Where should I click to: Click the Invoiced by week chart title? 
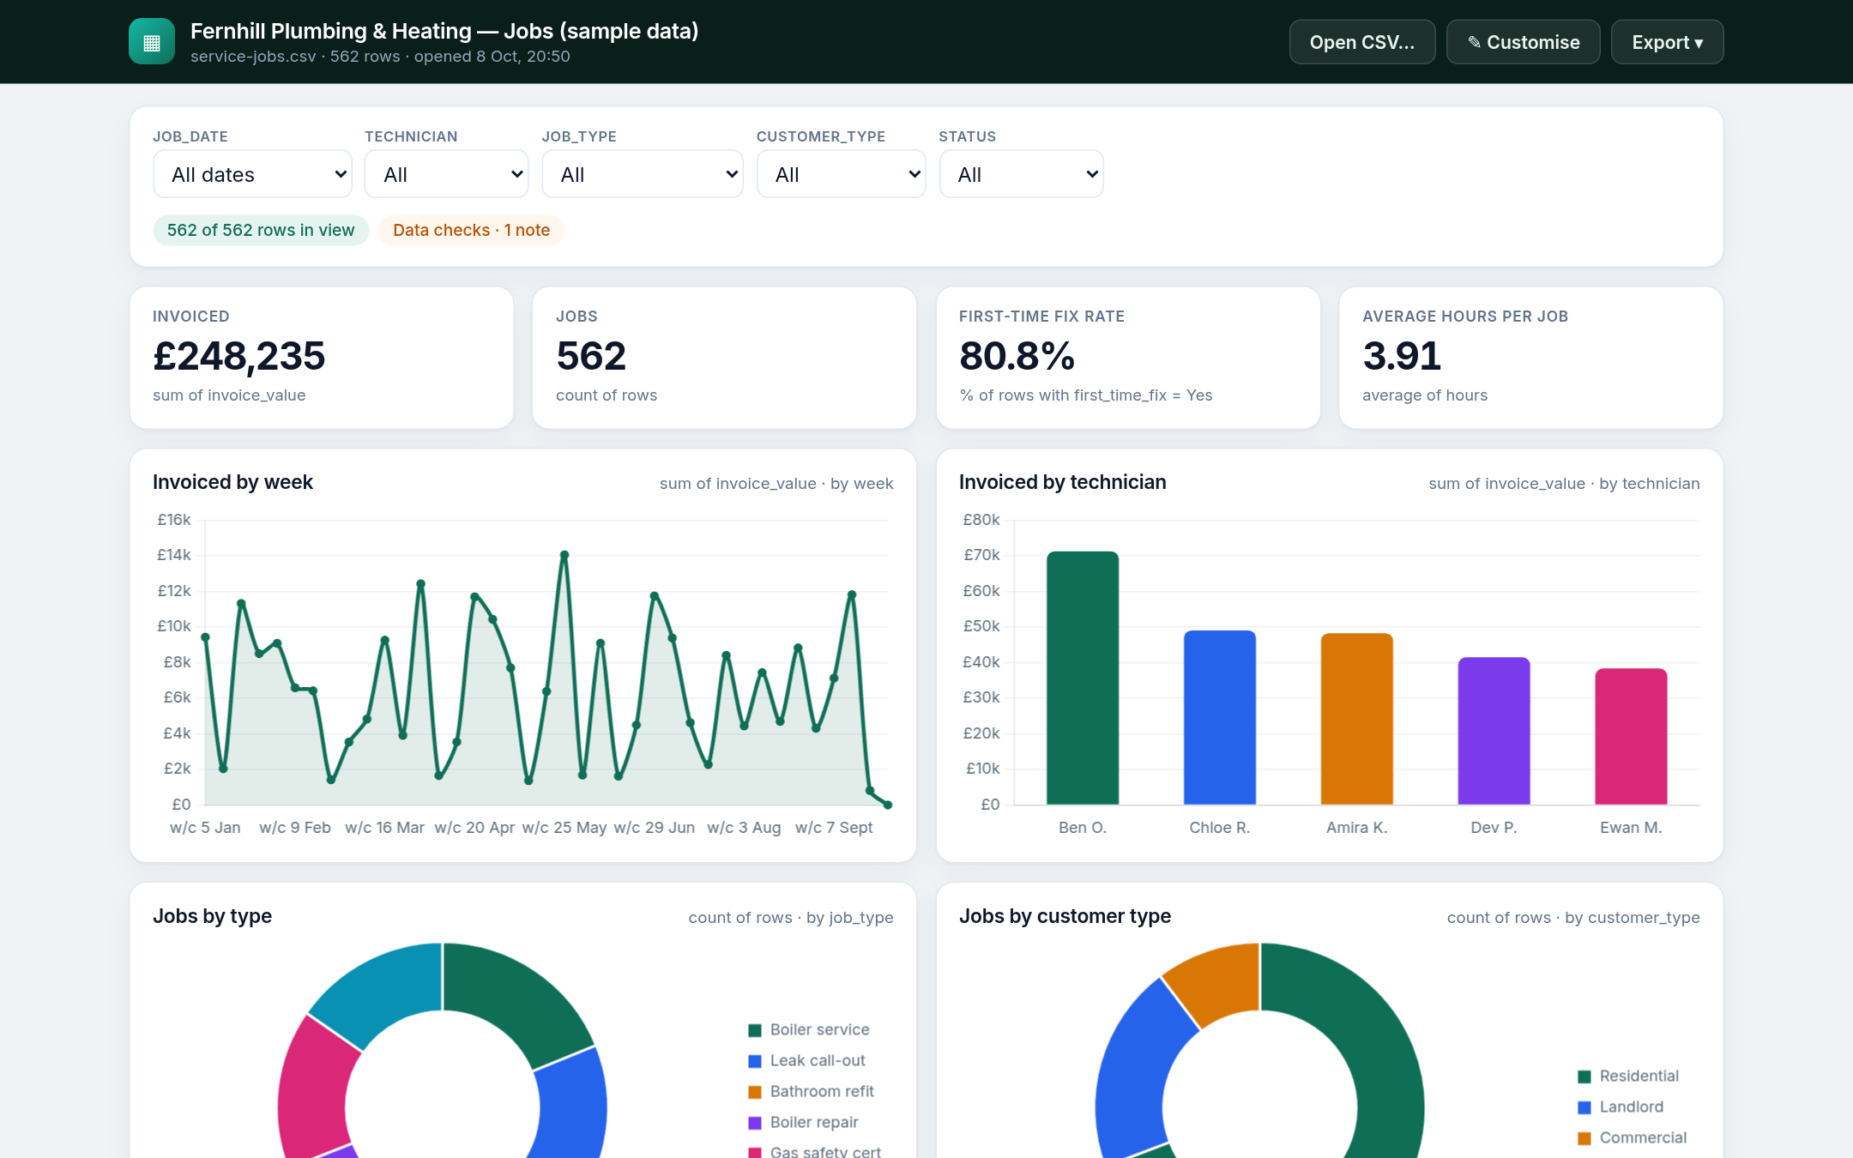(x=232, y=482)
